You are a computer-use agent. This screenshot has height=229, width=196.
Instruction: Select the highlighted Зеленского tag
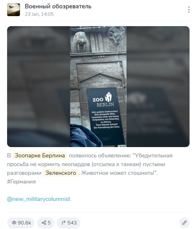[61, 173]
